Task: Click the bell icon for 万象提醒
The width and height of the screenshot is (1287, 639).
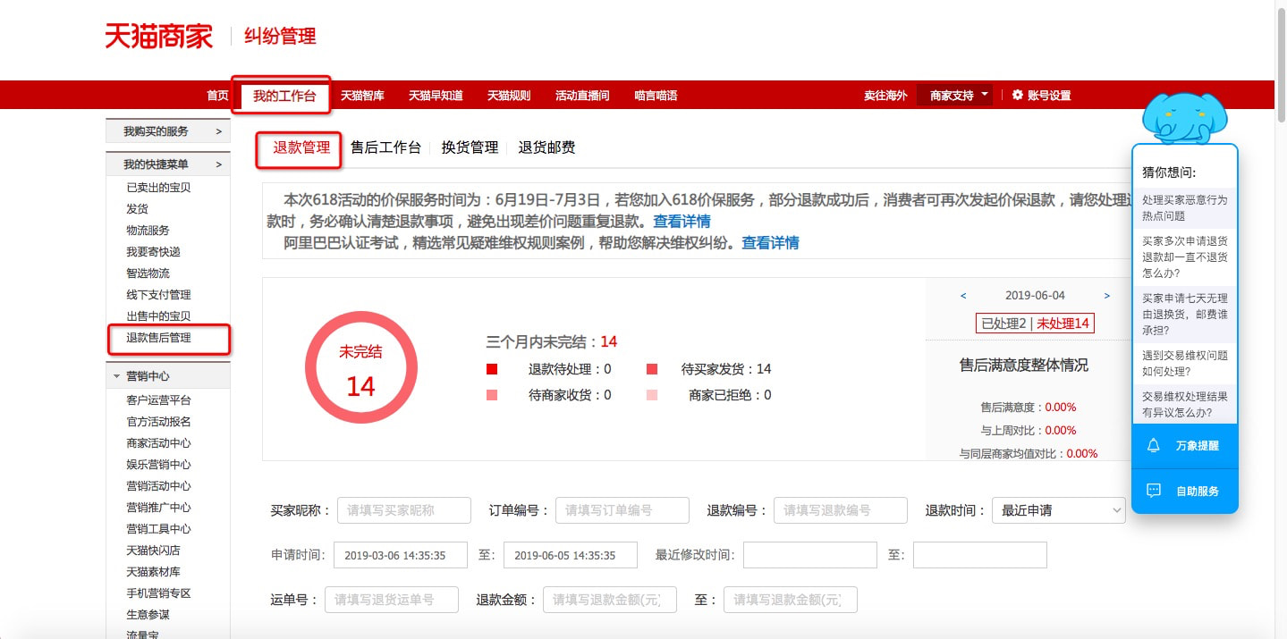Action: pos(1154,445)
